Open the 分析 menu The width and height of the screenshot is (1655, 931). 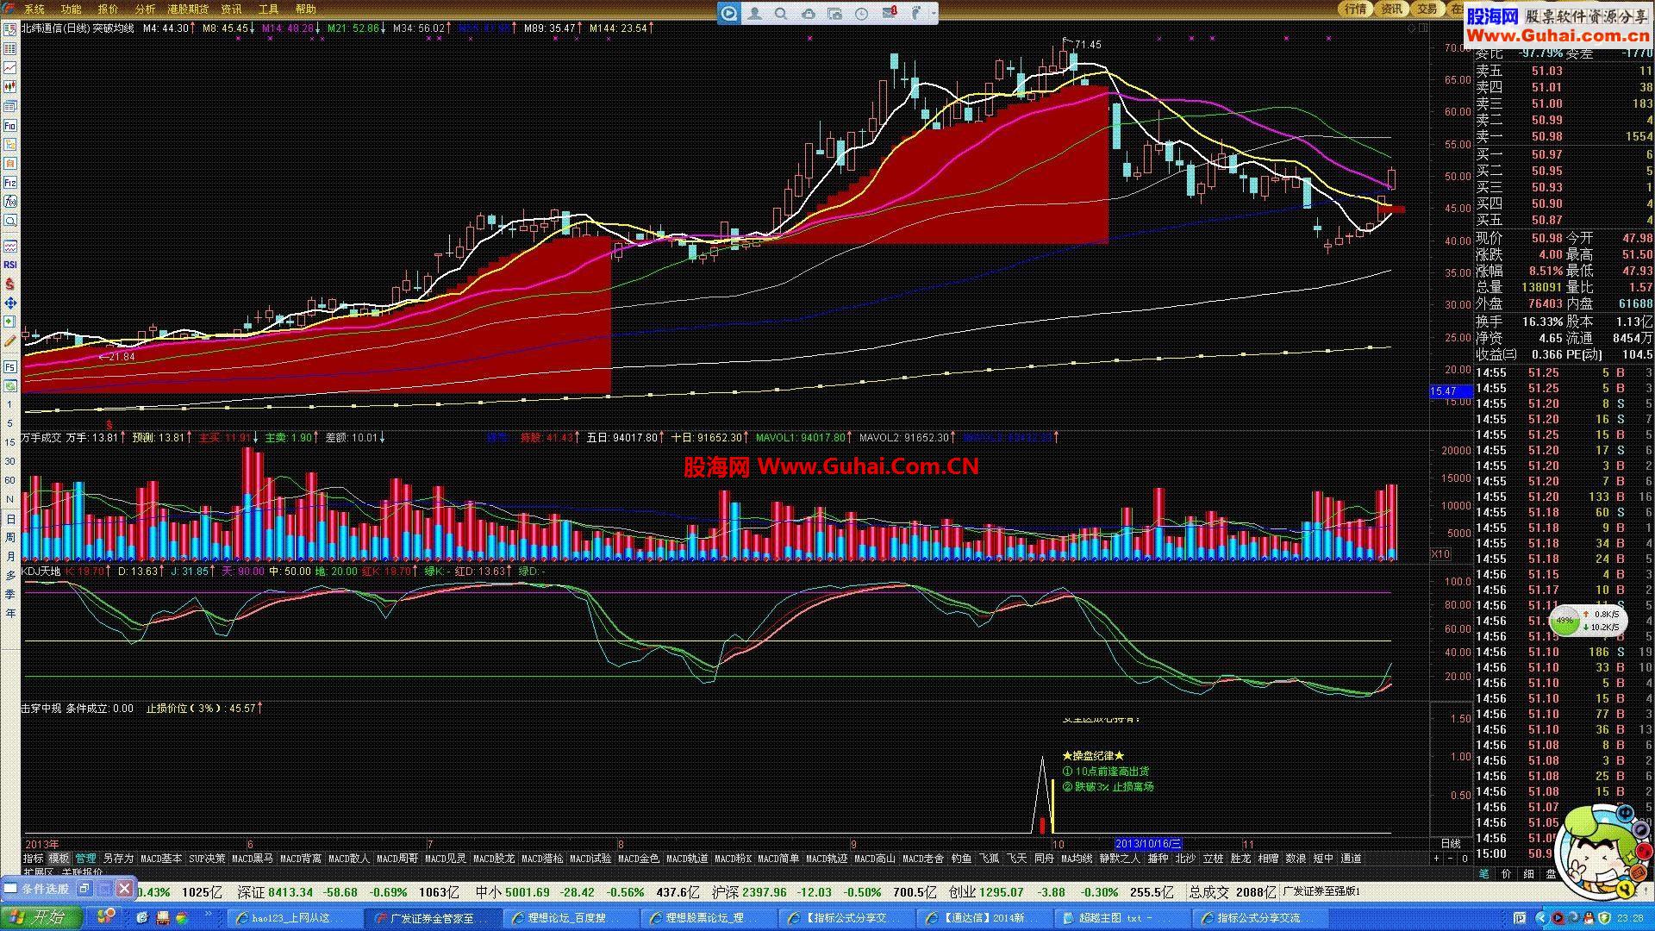pos(145,9)
